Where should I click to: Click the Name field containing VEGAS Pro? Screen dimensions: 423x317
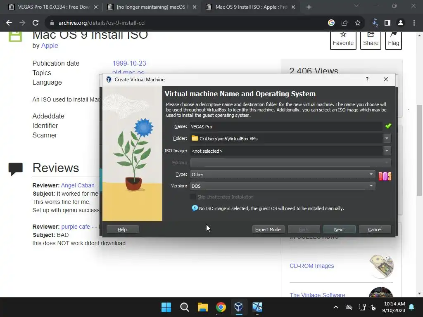(286, 126)
